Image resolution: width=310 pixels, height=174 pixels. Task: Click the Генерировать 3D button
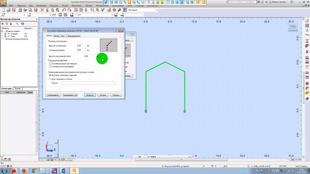point(70,95)
